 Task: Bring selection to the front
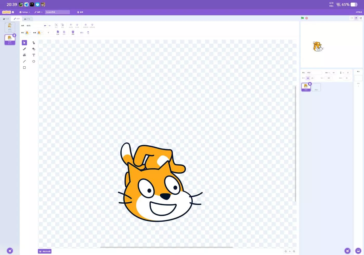(x=86, y=25)
